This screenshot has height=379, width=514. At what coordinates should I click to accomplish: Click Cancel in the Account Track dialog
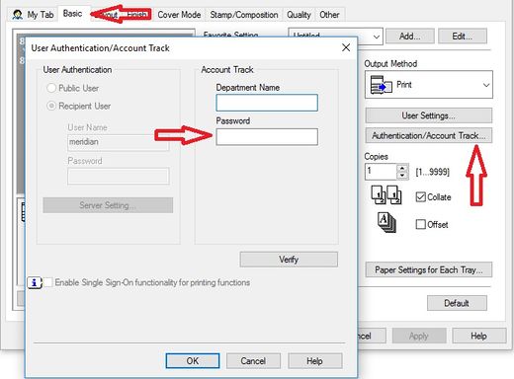[x=253, y=361]
